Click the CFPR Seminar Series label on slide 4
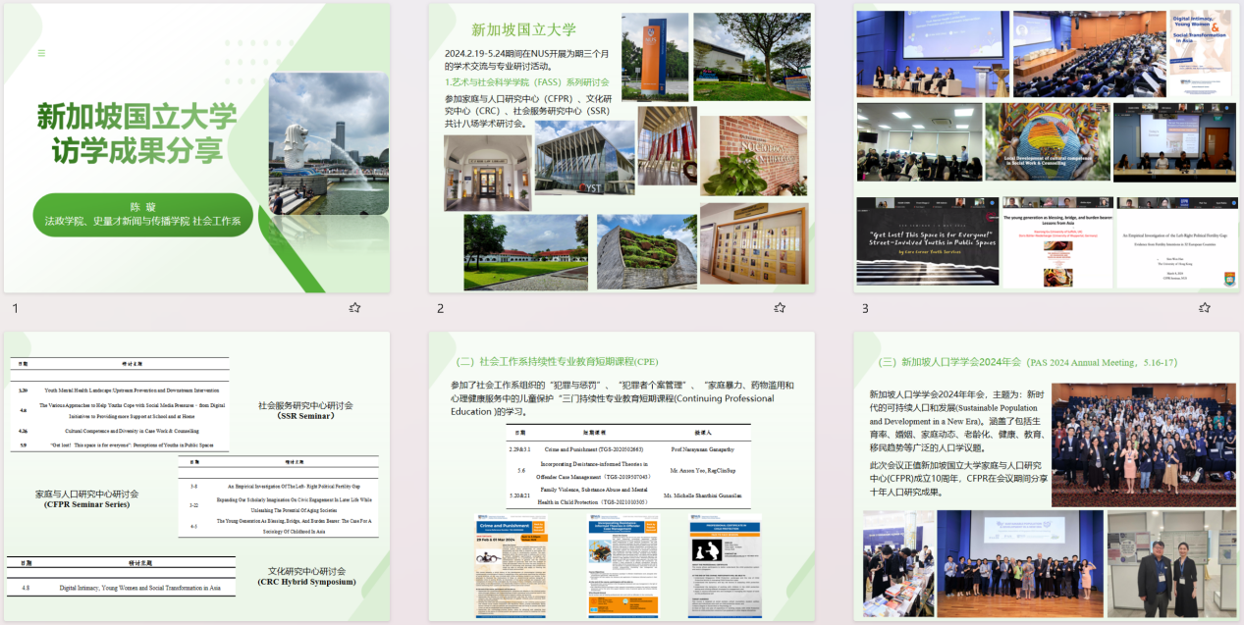The image size is (1244, 625). (x=86, y=498)
